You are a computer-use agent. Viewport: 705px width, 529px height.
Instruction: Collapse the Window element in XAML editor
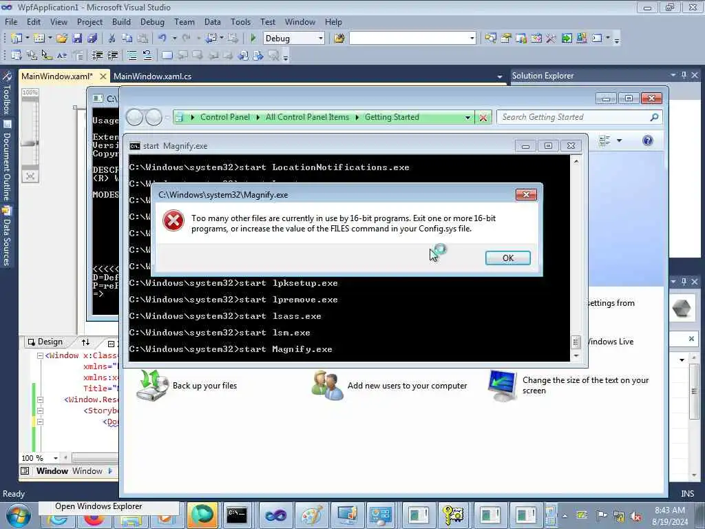pyautogui.click(x=40, y=355)
